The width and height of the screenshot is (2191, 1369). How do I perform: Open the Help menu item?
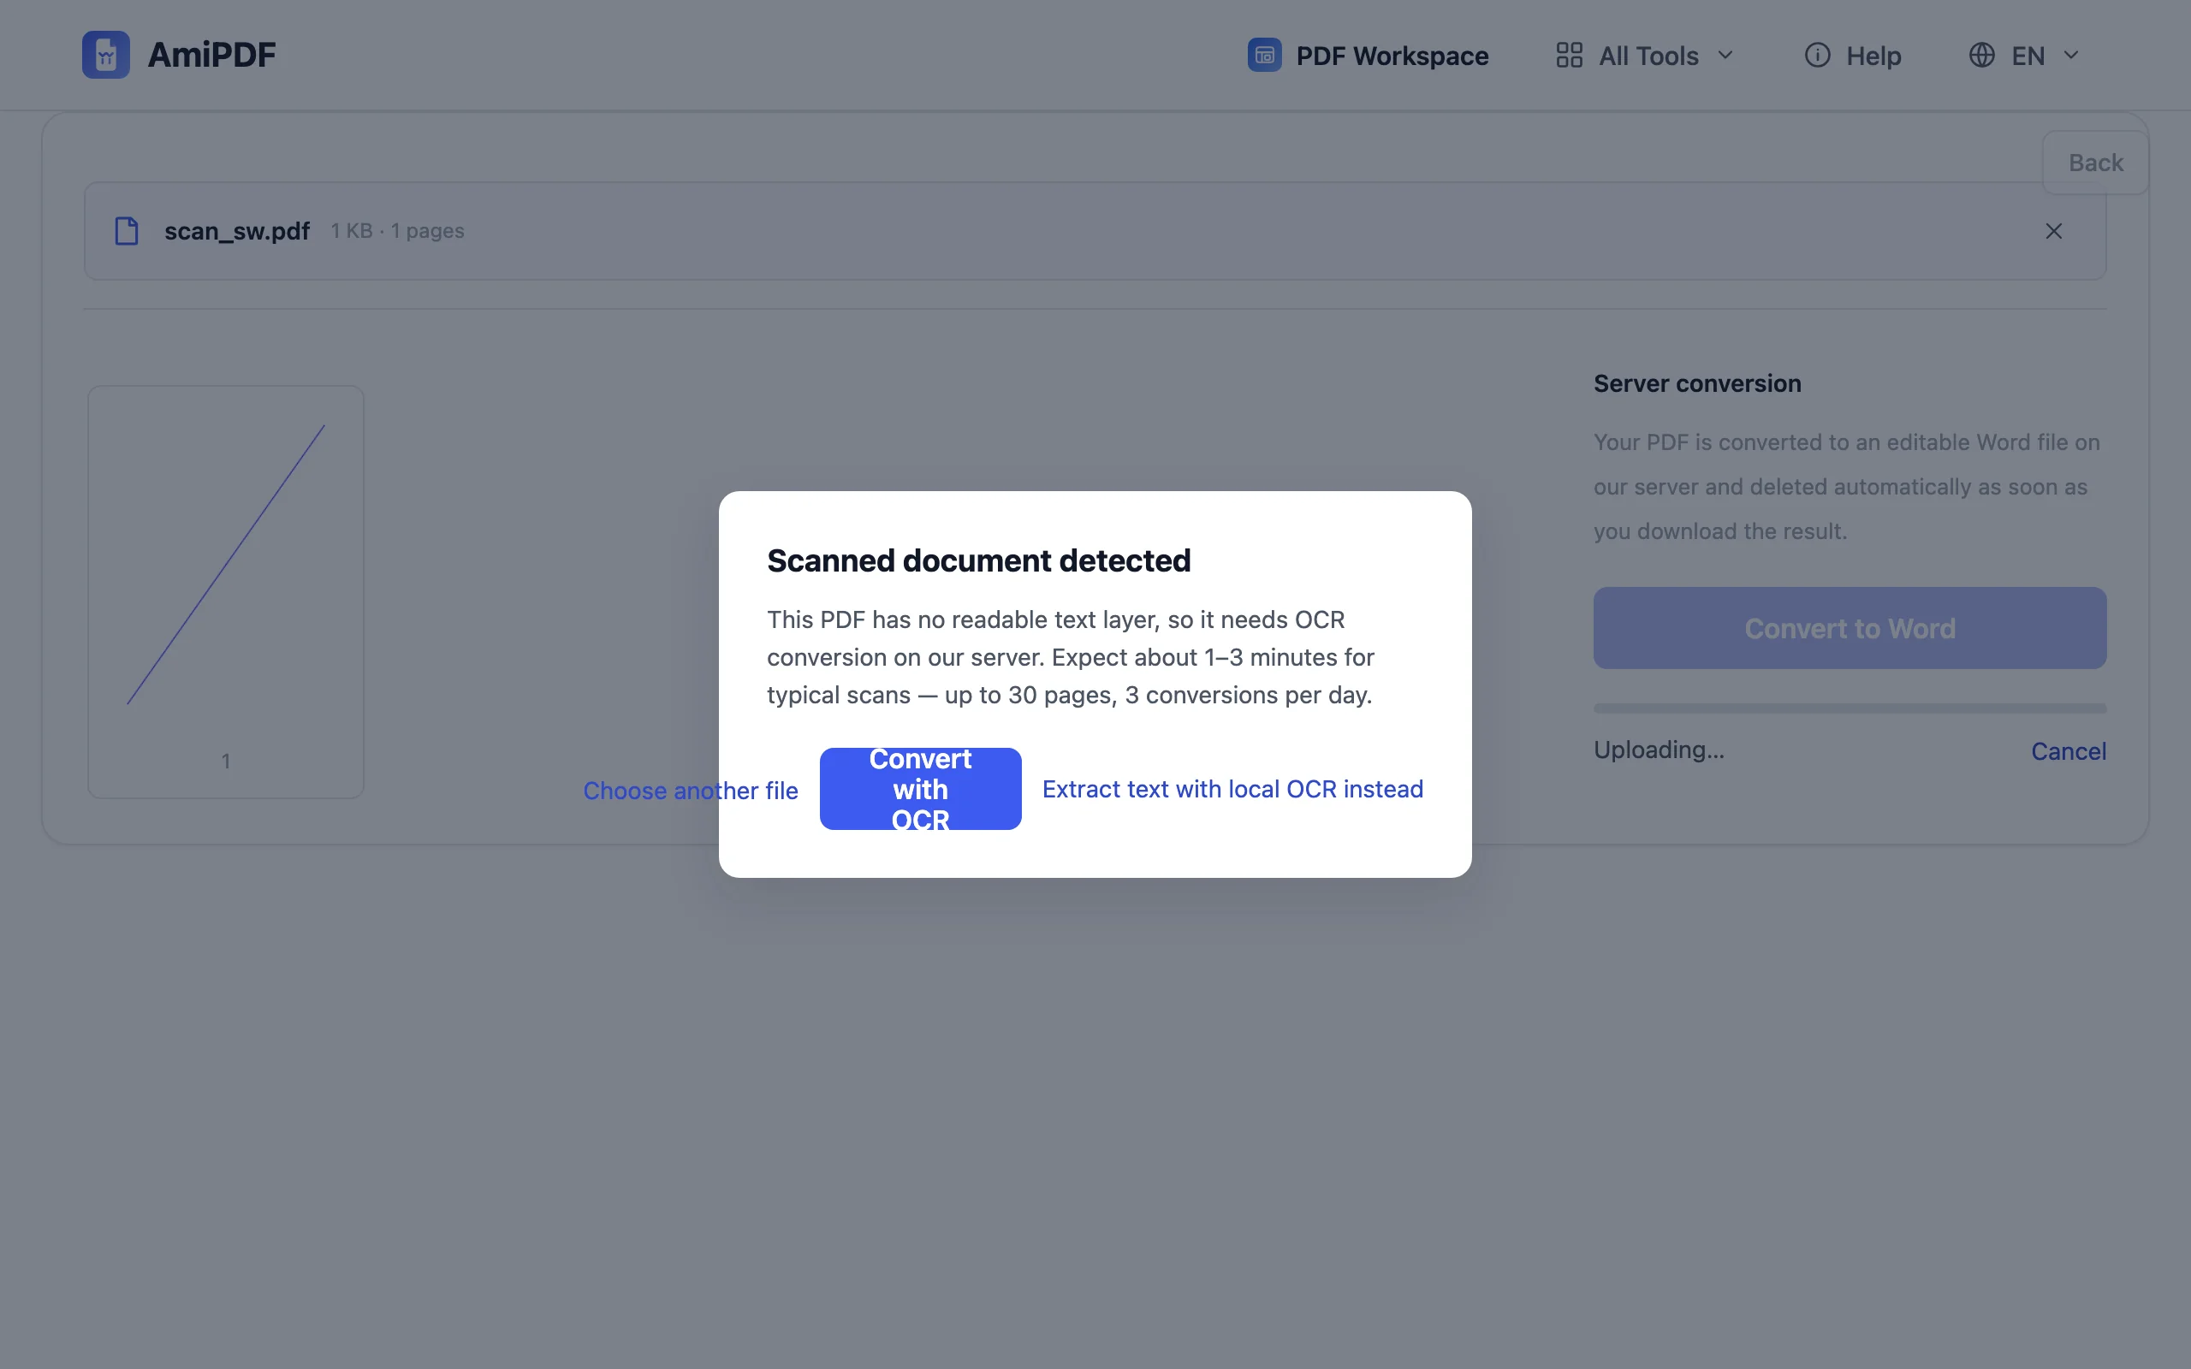pyautogui.click(x=1852, y=56)
